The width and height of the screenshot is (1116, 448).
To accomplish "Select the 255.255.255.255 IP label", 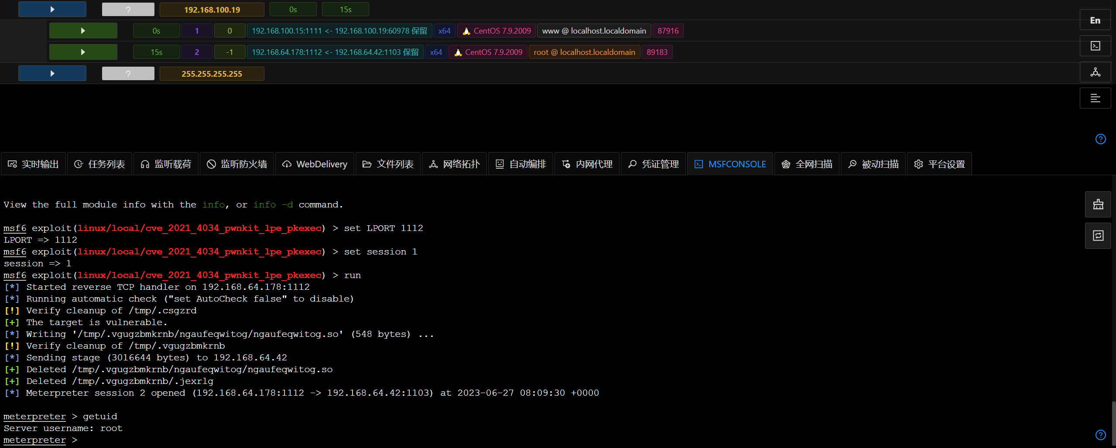I will (x=212, y=73).
